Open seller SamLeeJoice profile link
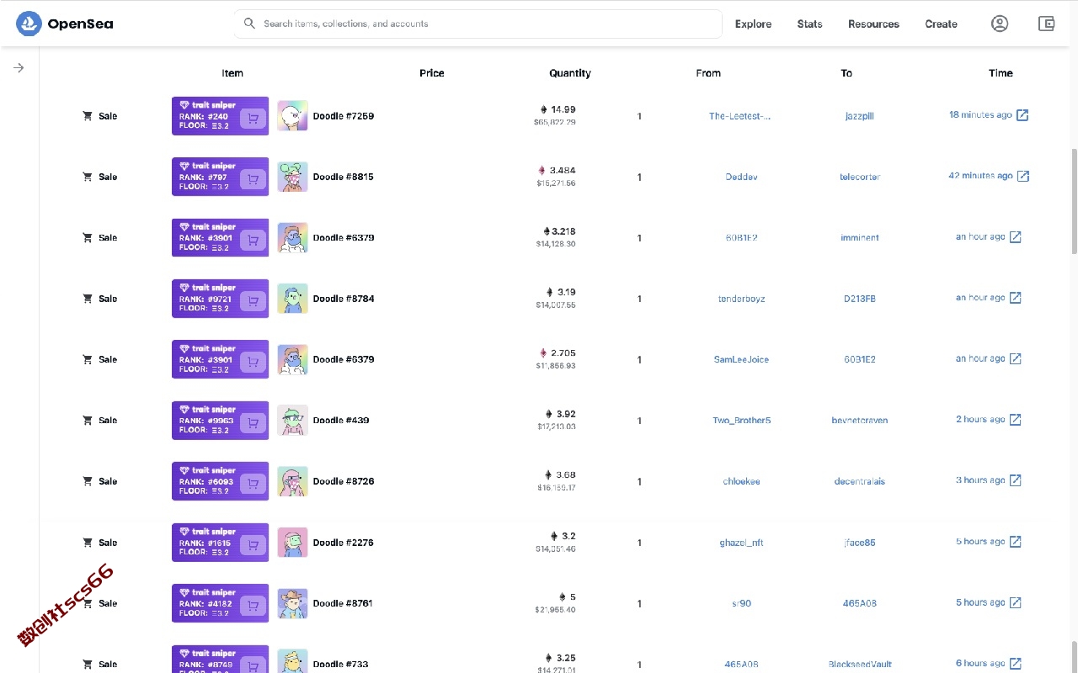This screenshot has width=1078, height=673. coord(741,359)
